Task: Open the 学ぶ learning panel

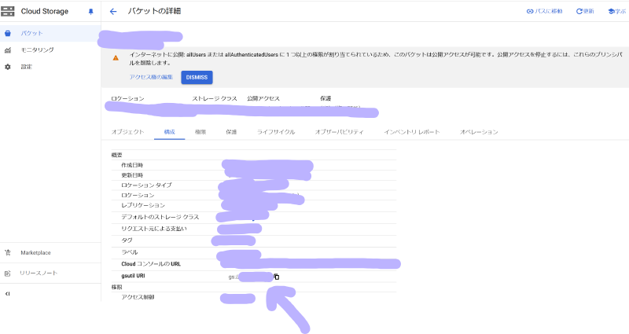Action: 614,12
